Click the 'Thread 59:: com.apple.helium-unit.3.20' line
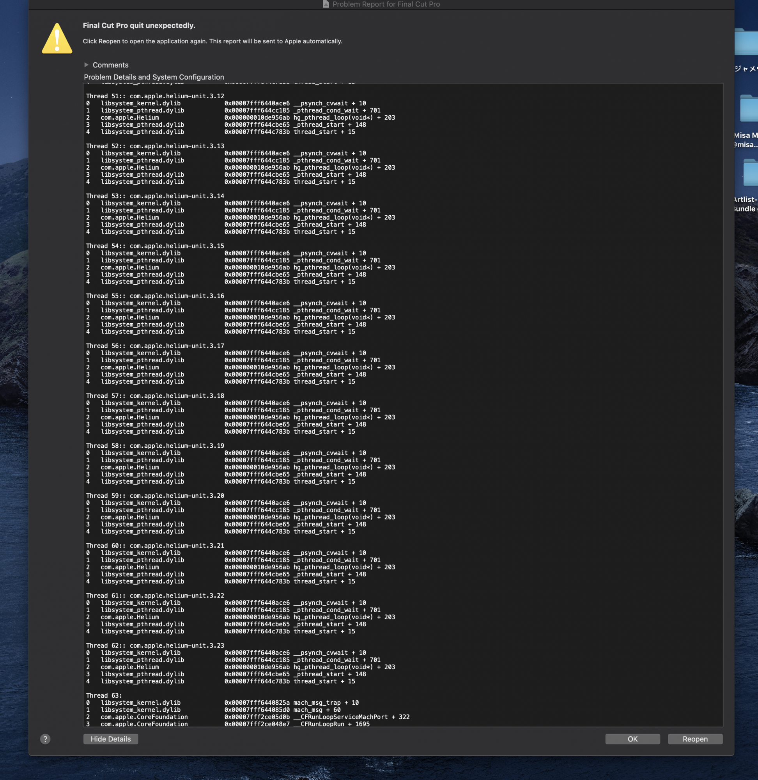The image size is (758, 780). pos(155,496)
